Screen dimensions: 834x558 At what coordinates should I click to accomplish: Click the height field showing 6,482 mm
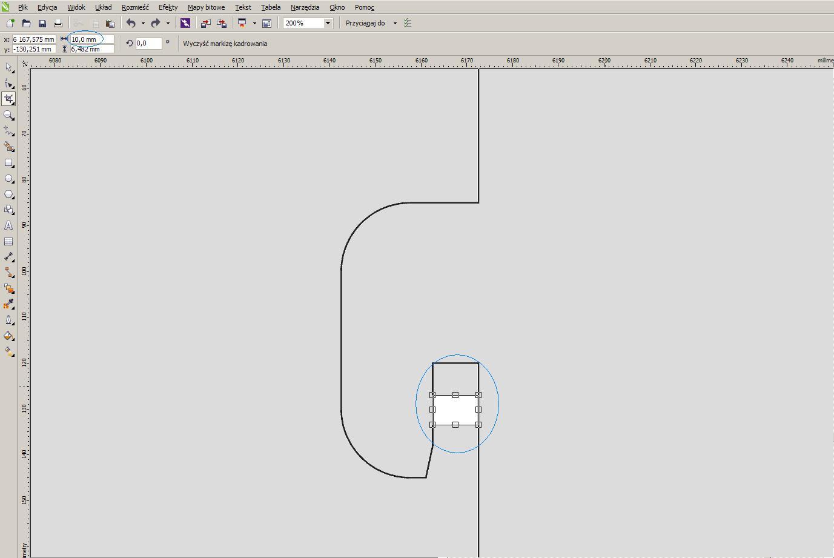click(92, 49)
